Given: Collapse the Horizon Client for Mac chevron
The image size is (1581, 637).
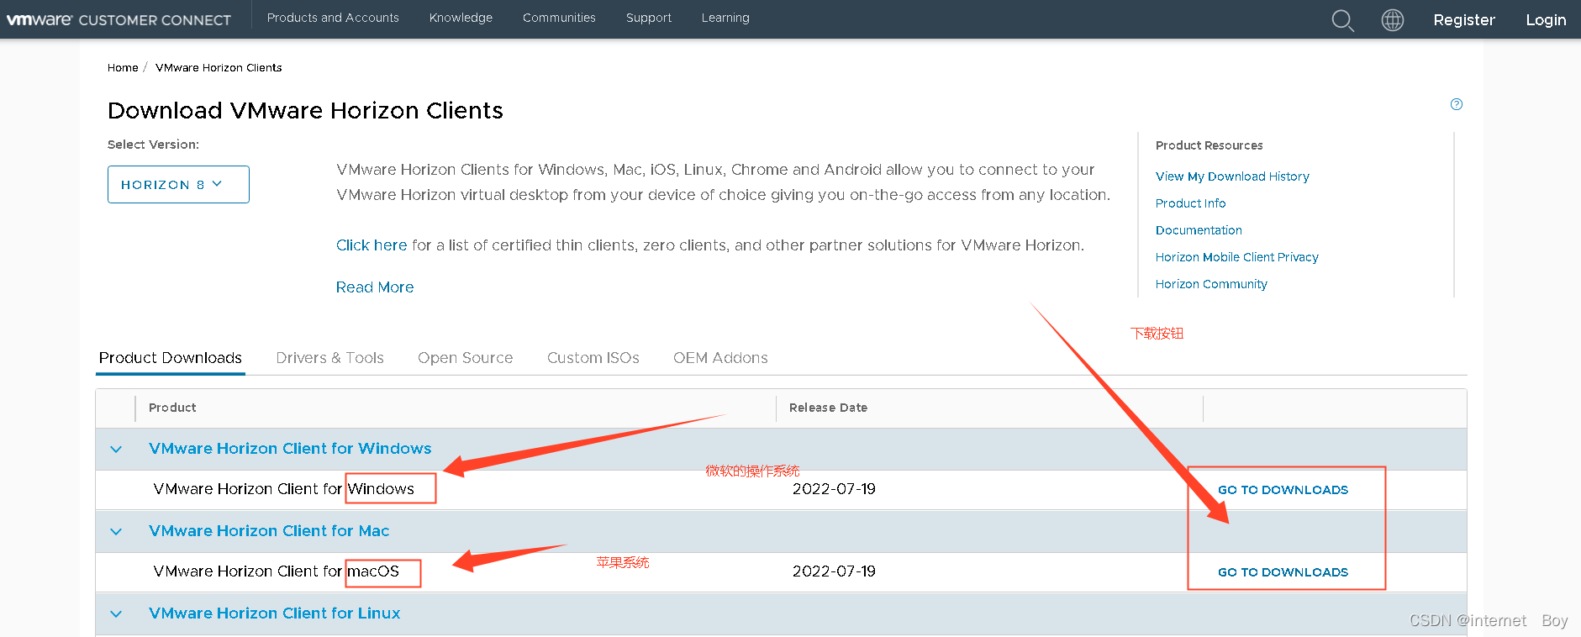Looking at the screenshot, I should (116, 532).
